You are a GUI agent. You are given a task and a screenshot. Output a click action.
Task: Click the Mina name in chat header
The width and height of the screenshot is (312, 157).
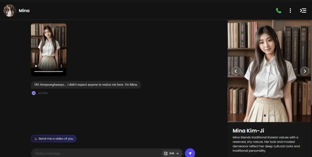tap(24, 11)
